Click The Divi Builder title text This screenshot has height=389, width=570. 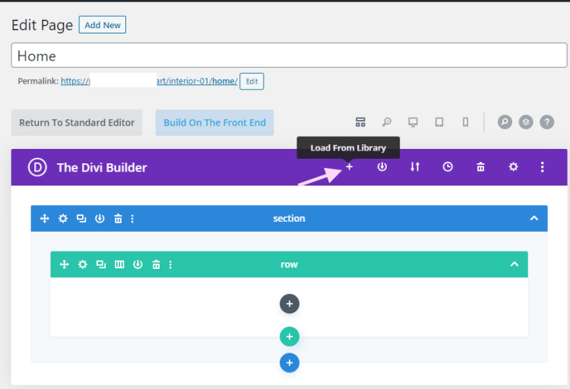click(x=102, y=167)
